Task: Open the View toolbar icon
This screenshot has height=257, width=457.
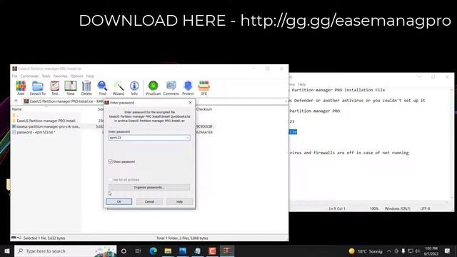Action: coord(71,88)
